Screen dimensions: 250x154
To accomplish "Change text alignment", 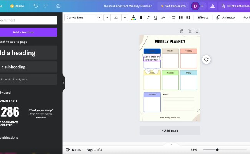I will click(173, 18).
